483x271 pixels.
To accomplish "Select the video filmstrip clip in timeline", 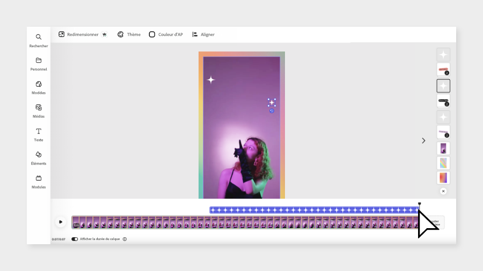I will pos(245,222).
